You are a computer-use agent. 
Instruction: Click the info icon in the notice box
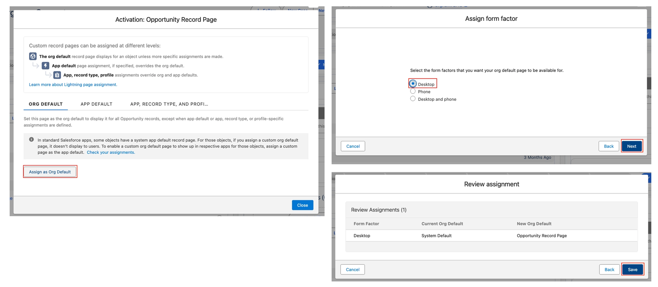[x=32, y=140]
